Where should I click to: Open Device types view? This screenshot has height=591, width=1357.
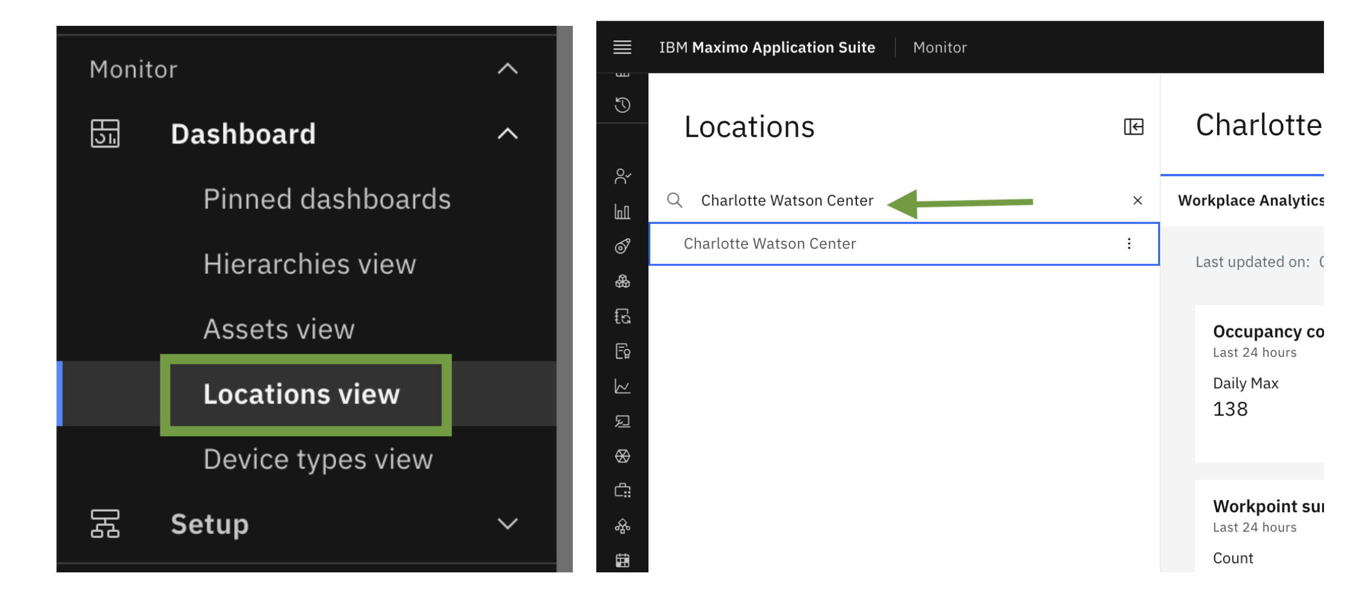[318, 459]
